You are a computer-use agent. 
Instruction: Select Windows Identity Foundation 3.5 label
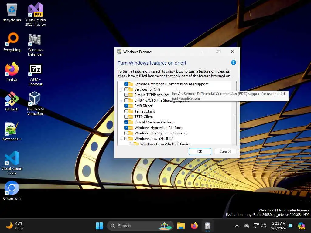click(161, 133)
